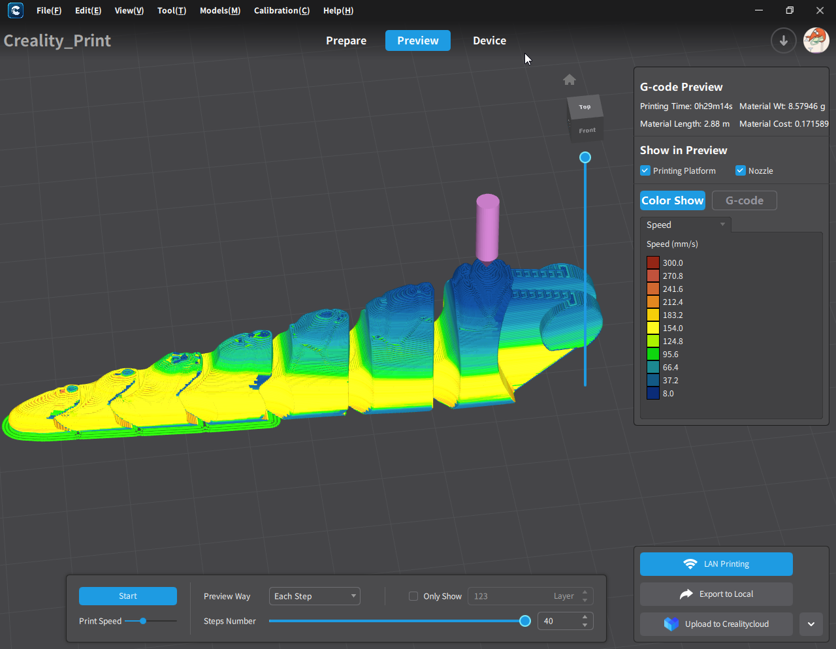Click the LAN Printing button
Image resolution: width=836 pixels, height=649 pixels.
[x=716, y=564]
